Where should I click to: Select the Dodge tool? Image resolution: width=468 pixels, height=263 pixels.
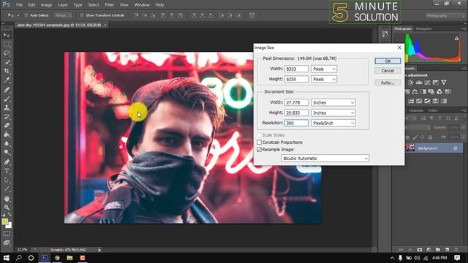7,153
